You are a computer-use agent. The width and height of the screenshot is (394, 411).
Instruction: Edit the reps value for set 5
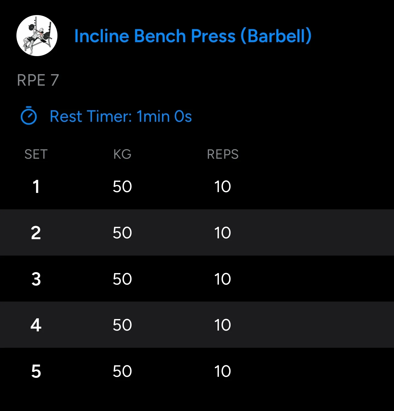click(223, 371)
